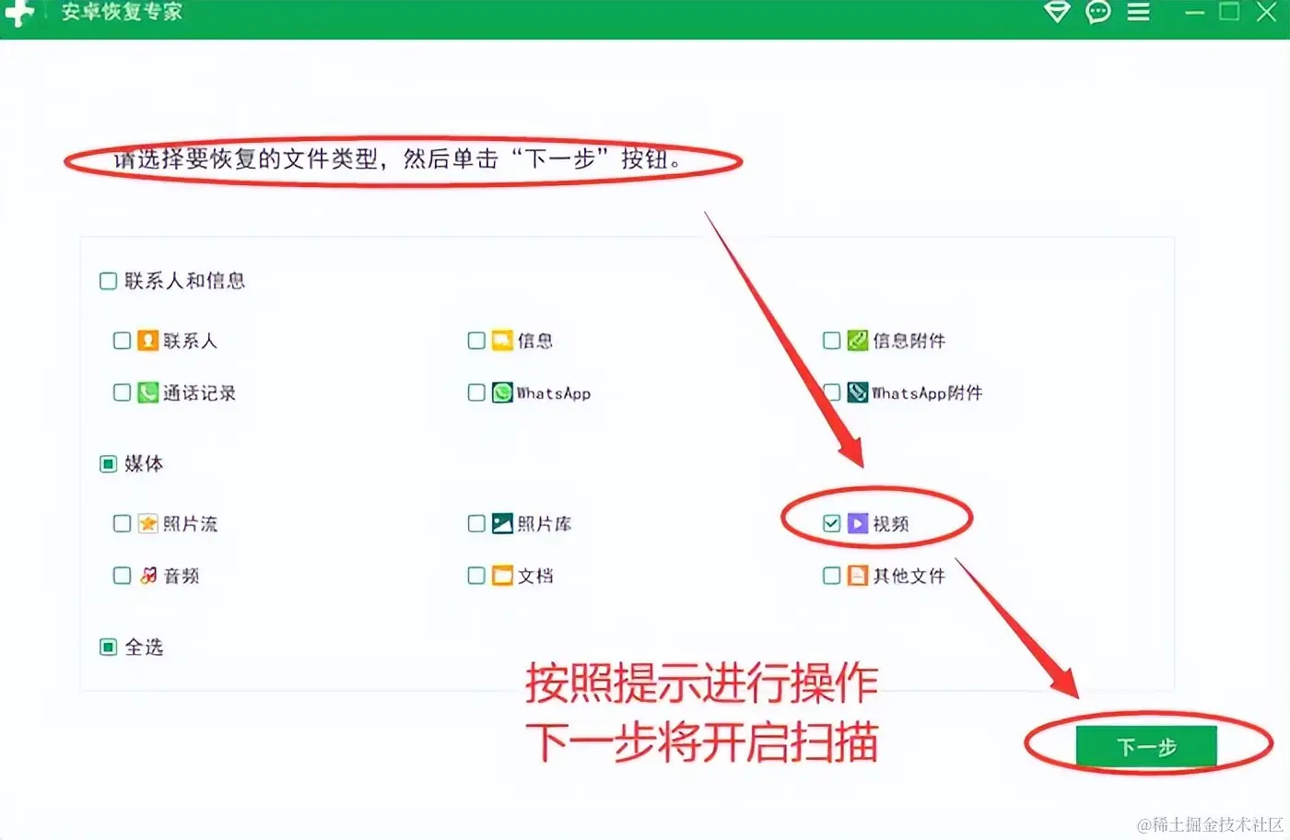This screenshot has width=1290, height=840.
Task: Click the 安卓恢复专家 title text
Action: pyautogui.click(x=122, y=12)
